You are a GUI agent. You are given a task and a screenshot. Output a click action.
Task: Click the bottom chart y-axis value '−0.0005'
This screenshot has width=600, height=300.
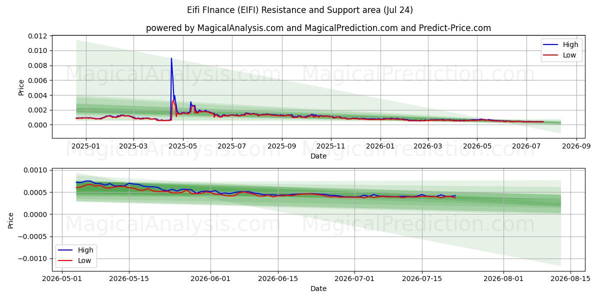33,237
